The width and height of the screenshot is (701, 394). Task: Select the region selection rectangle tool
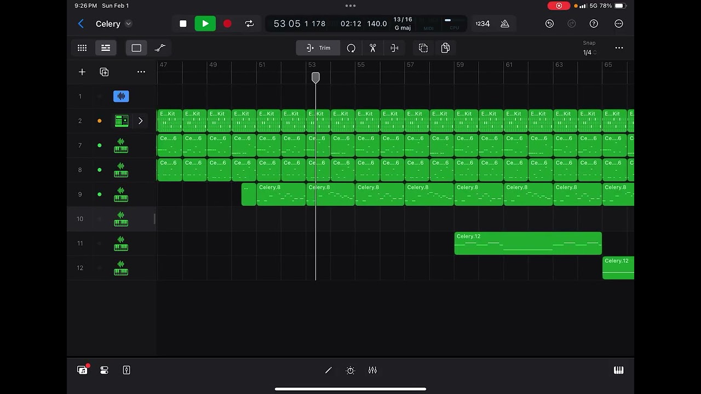coord(136,48)
